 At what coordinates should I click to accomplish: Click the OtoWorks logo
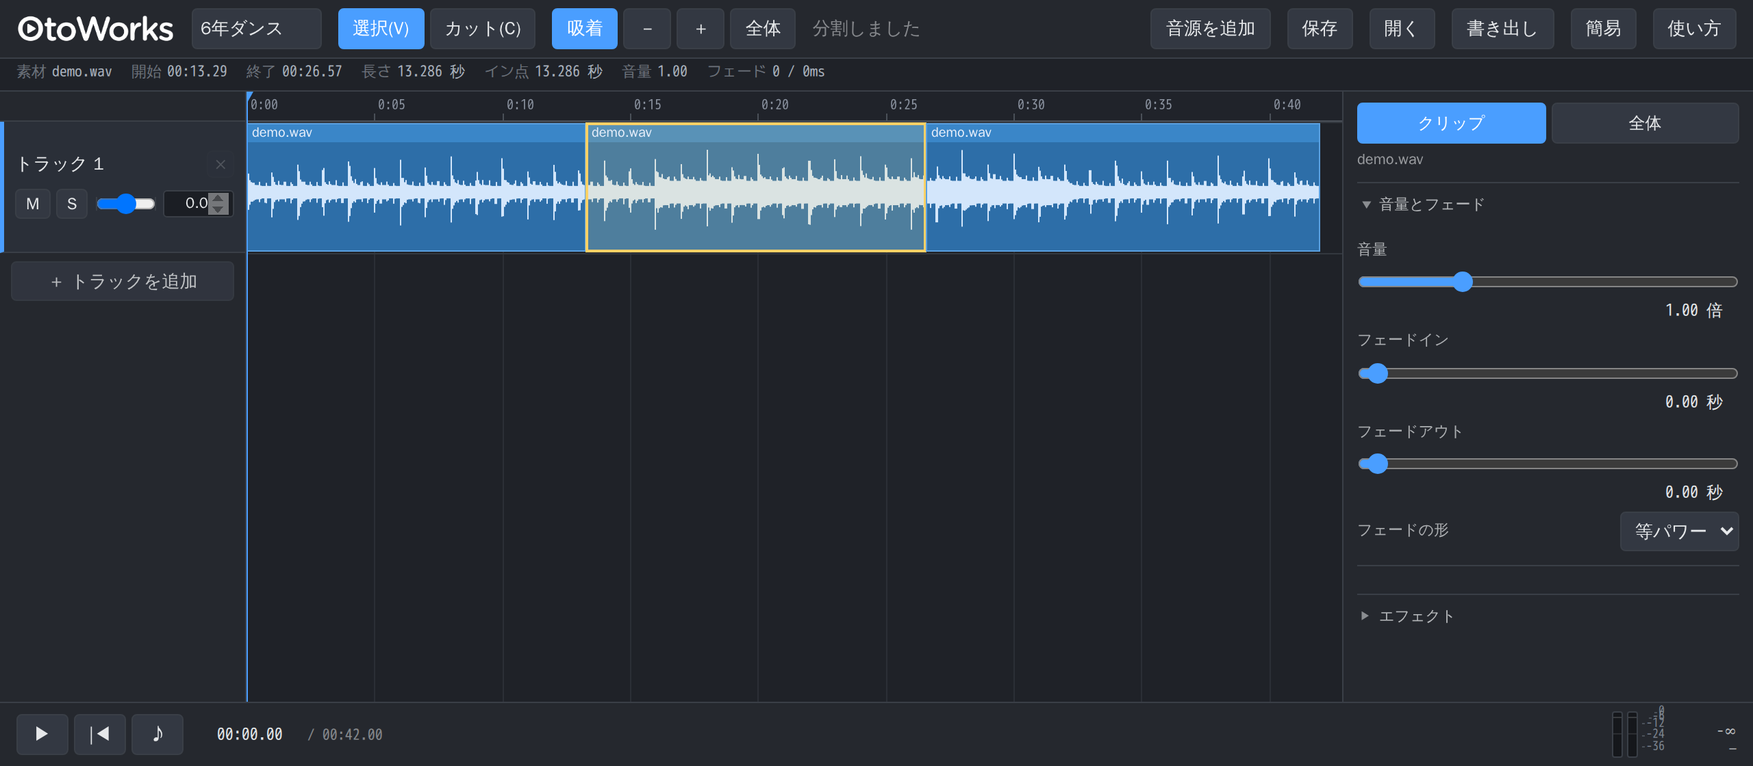96,29
